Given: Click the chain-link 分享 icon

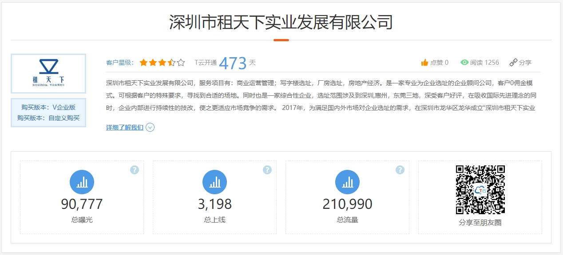Looking at the screenshot, I should tap(513, 63).
